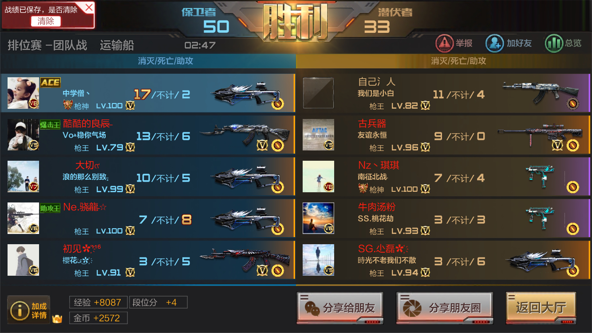Click the 爆击王 badge beside 酷酷的良辰
Image resolution: width=592 pixels, height=333 pixels.
[50, 124]
